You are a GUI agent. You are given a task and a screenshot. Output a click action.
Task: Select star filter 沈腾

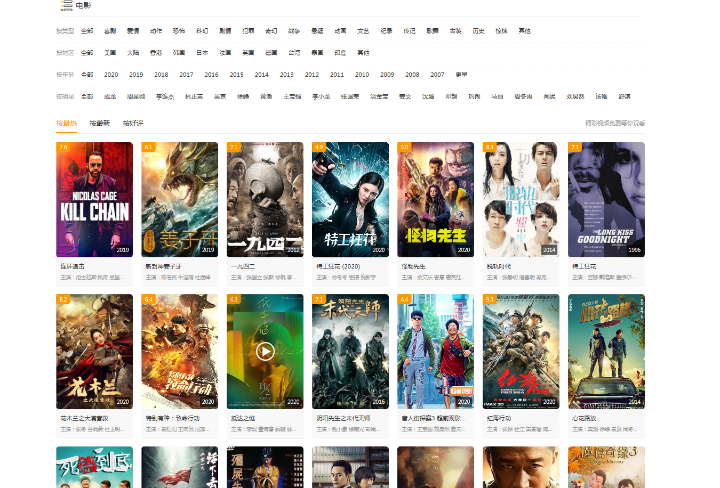tap(428, 96)
